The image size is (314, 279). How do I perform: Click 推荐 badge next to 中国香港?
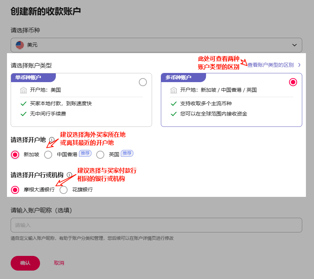click(85, 153)
